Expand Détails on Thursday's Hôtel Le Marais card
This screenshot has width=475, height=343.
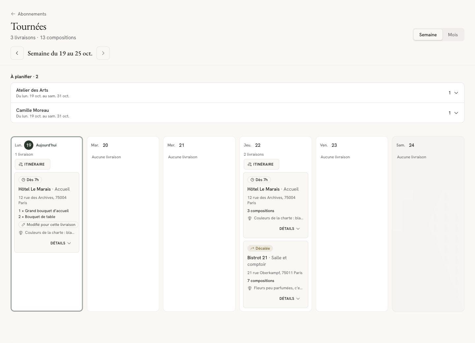[x=290, y=229]
